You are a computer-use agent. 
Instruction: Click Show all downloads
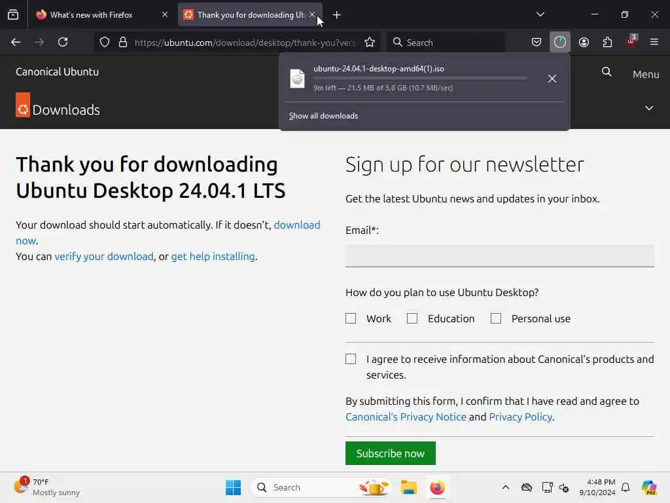pyautogui.click(x=323, y=116)
